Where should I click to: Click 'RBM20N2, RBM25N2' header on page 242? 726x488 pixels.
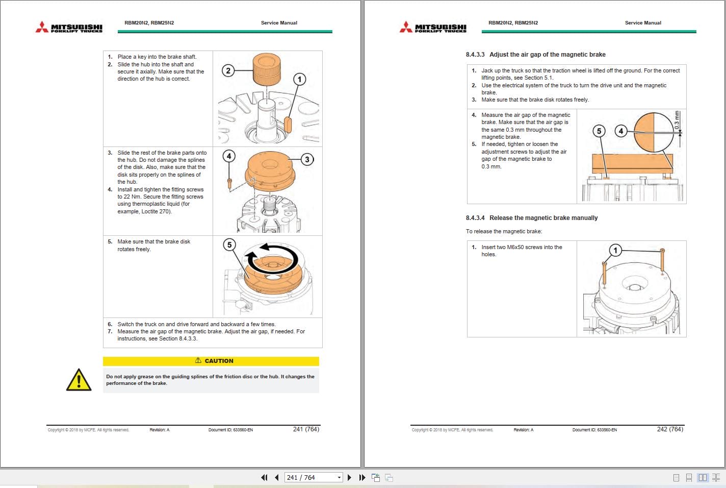click(513, 23)
